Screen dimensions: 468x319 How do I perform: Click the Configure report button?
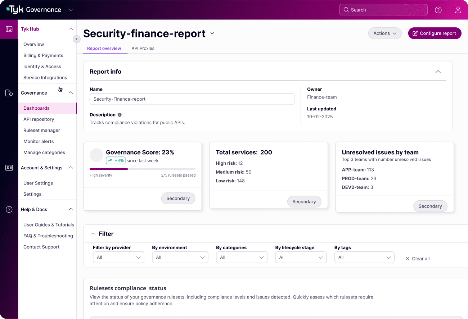[x=435, y=33]
